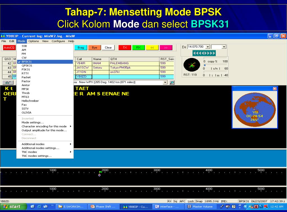The image size is (287, 212).
Task: Click the MixW icon in the title bar
Action: (3, 36)
